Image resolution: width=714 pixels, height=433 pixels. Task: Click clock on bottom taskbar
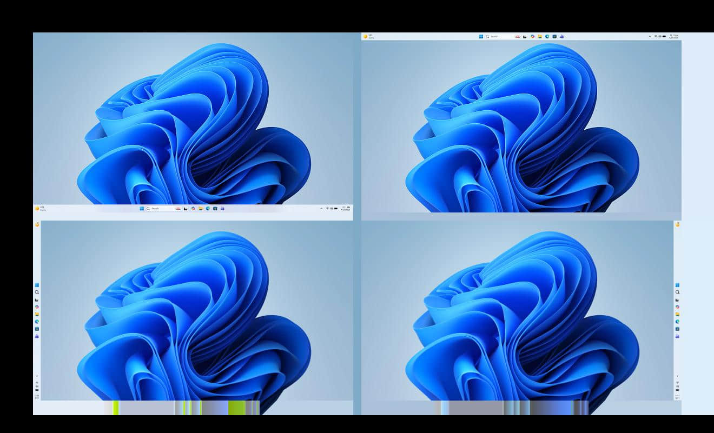(x=345, y=208)
